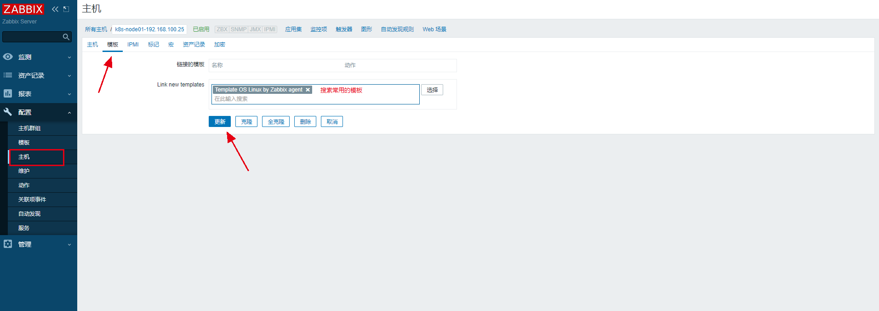Click the 选择 button

[432, 90]
